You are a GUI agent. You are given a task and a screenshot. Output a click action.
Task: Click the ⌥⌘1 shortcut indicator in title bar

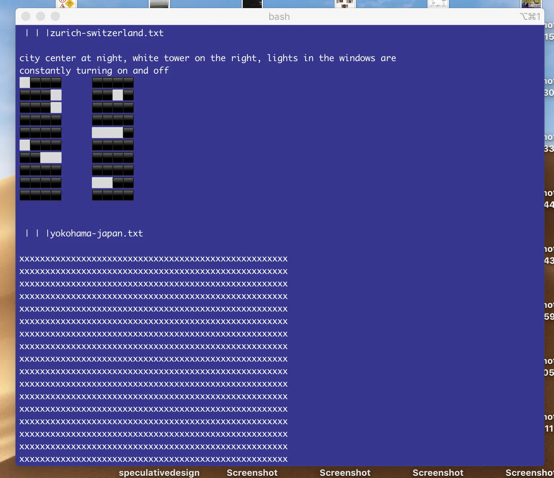(x=530, y=17)
